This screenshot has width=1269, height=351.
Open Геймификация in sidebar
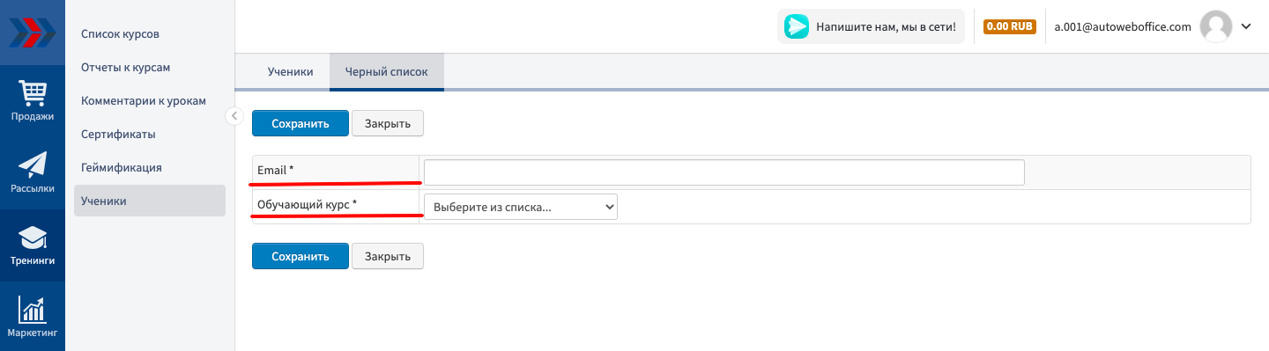click(x=122, y=168)
